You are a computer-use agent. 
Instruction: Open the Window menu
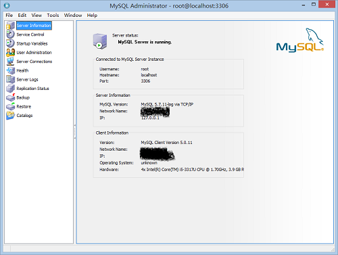click(73, 16)
